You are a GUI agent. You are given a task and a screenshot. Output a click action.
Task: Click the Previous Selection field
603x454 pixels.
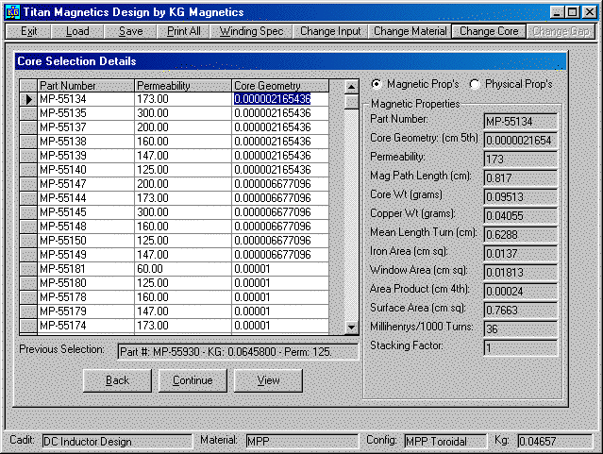pyautogui.click(x=238, y=352)
